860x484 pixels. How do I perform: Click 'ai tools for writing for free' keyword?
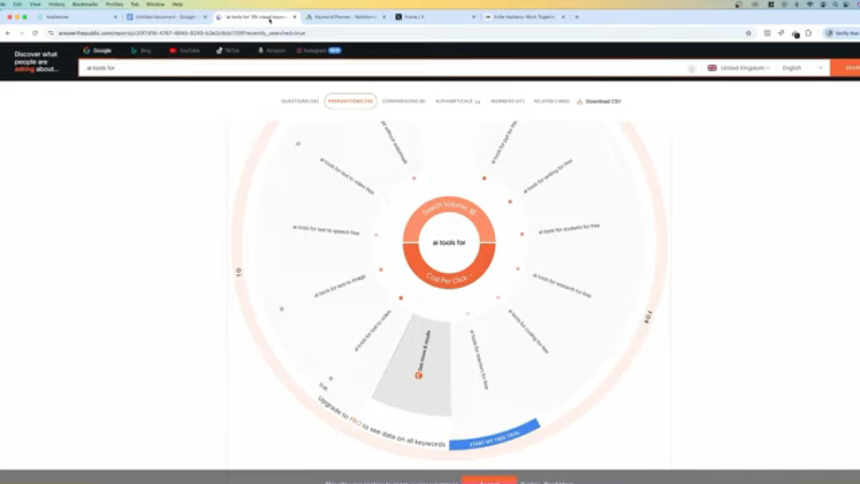548,176
